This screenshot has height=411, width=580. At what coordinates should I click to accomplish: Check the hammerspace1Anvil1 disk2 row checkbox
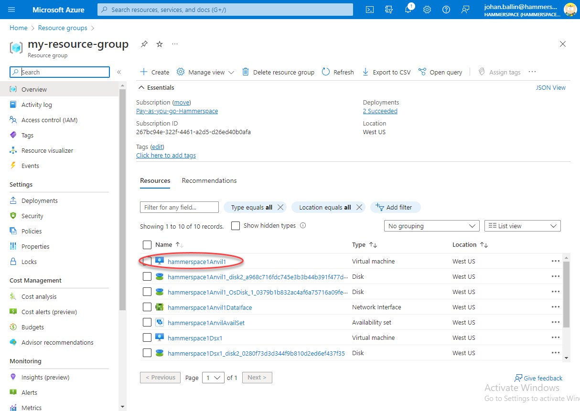147,276
